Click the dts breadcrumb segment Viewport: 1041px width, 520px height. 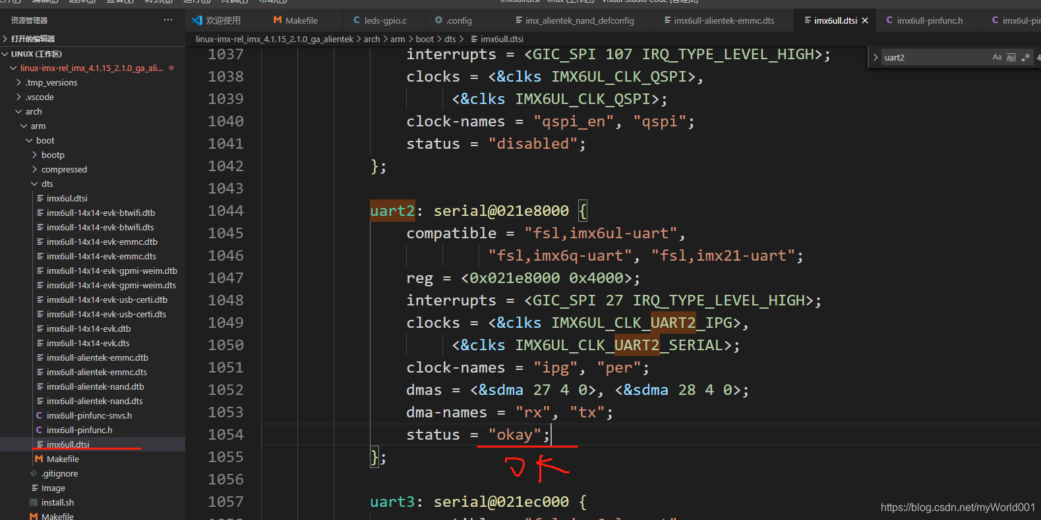point(450,39)
